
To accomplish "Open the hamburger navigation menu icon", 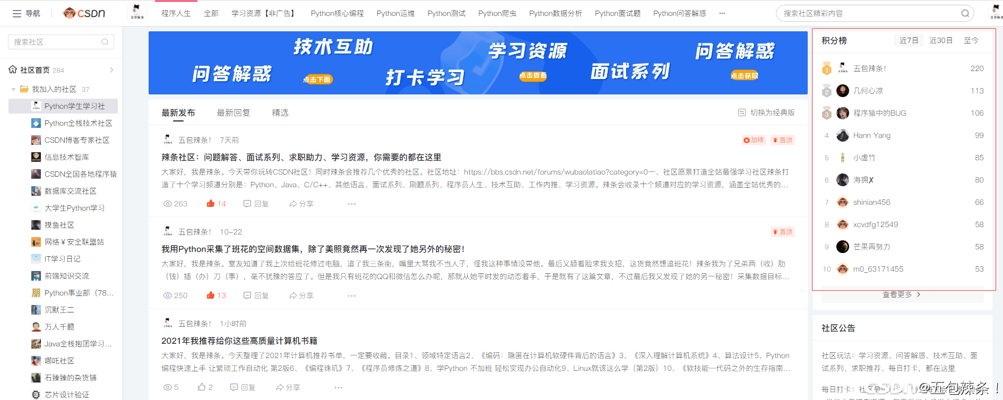I will point(17,13).
